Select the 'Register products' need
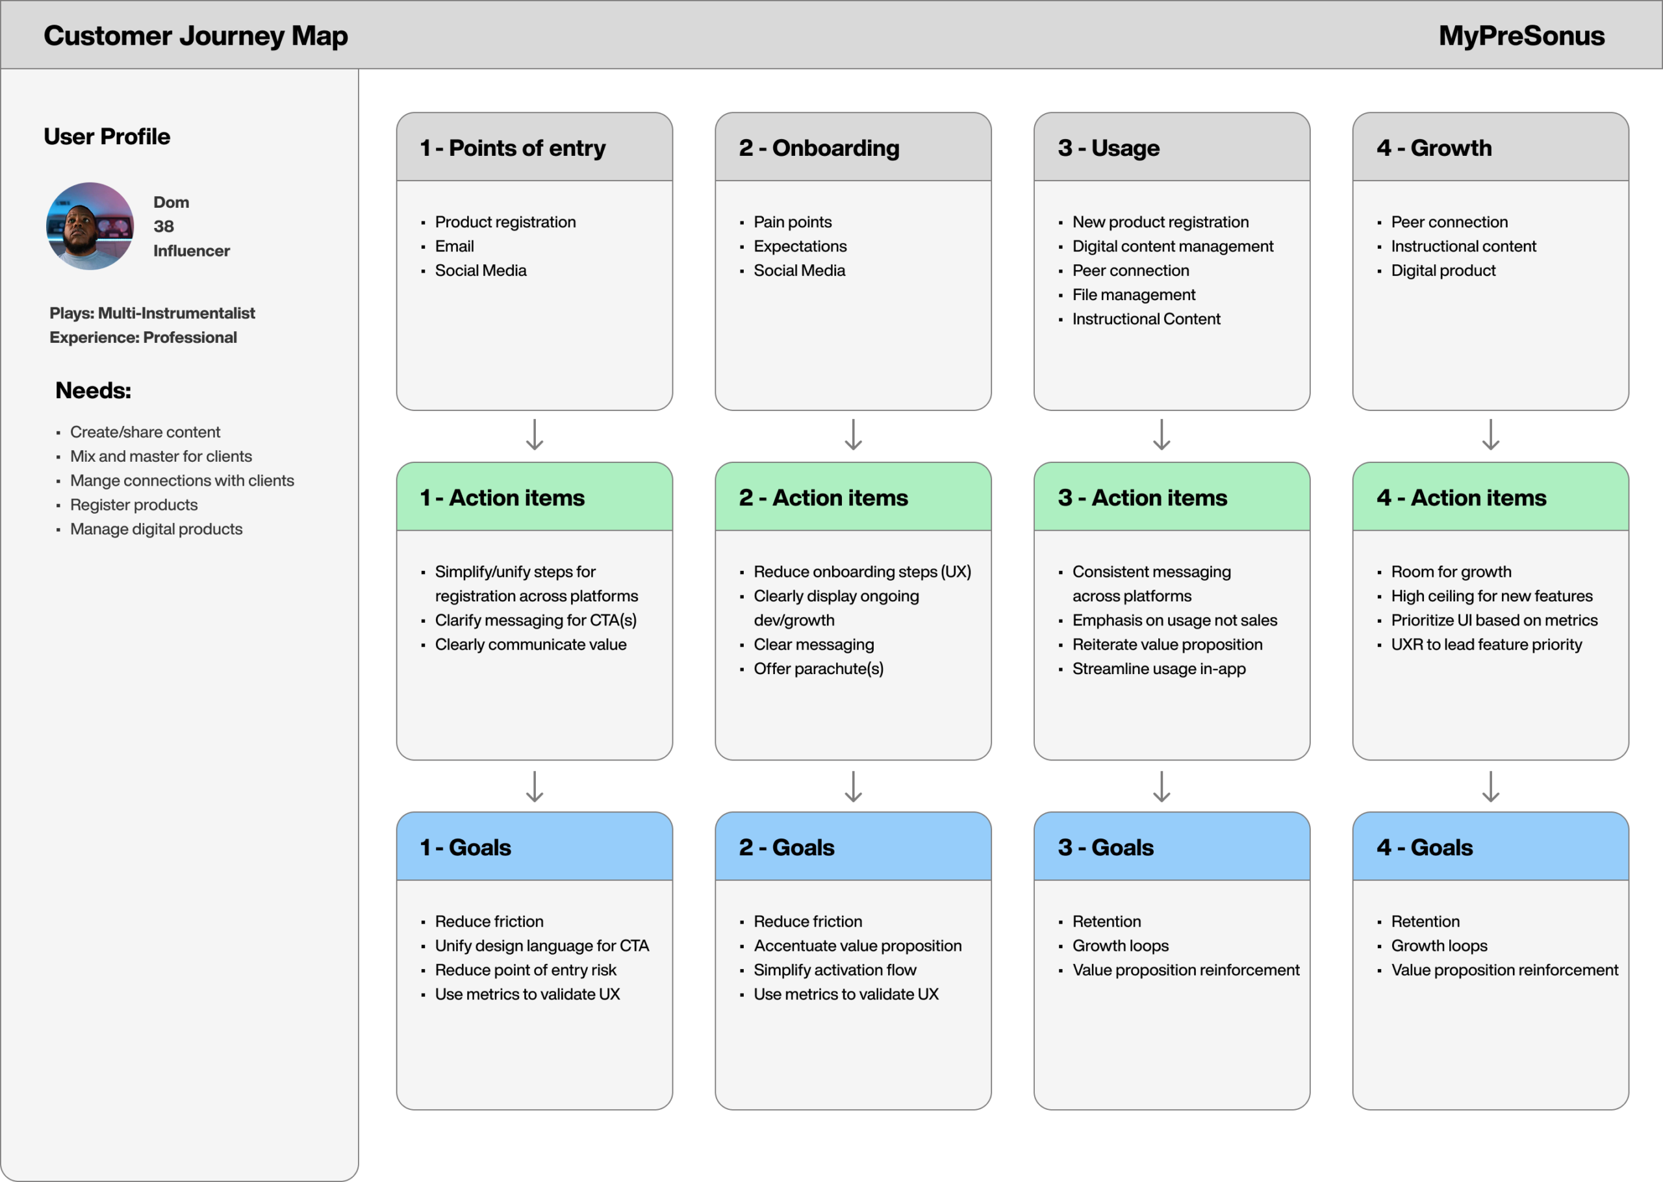Screen dimensions: 1663x1182 click(x=134, y=505)
